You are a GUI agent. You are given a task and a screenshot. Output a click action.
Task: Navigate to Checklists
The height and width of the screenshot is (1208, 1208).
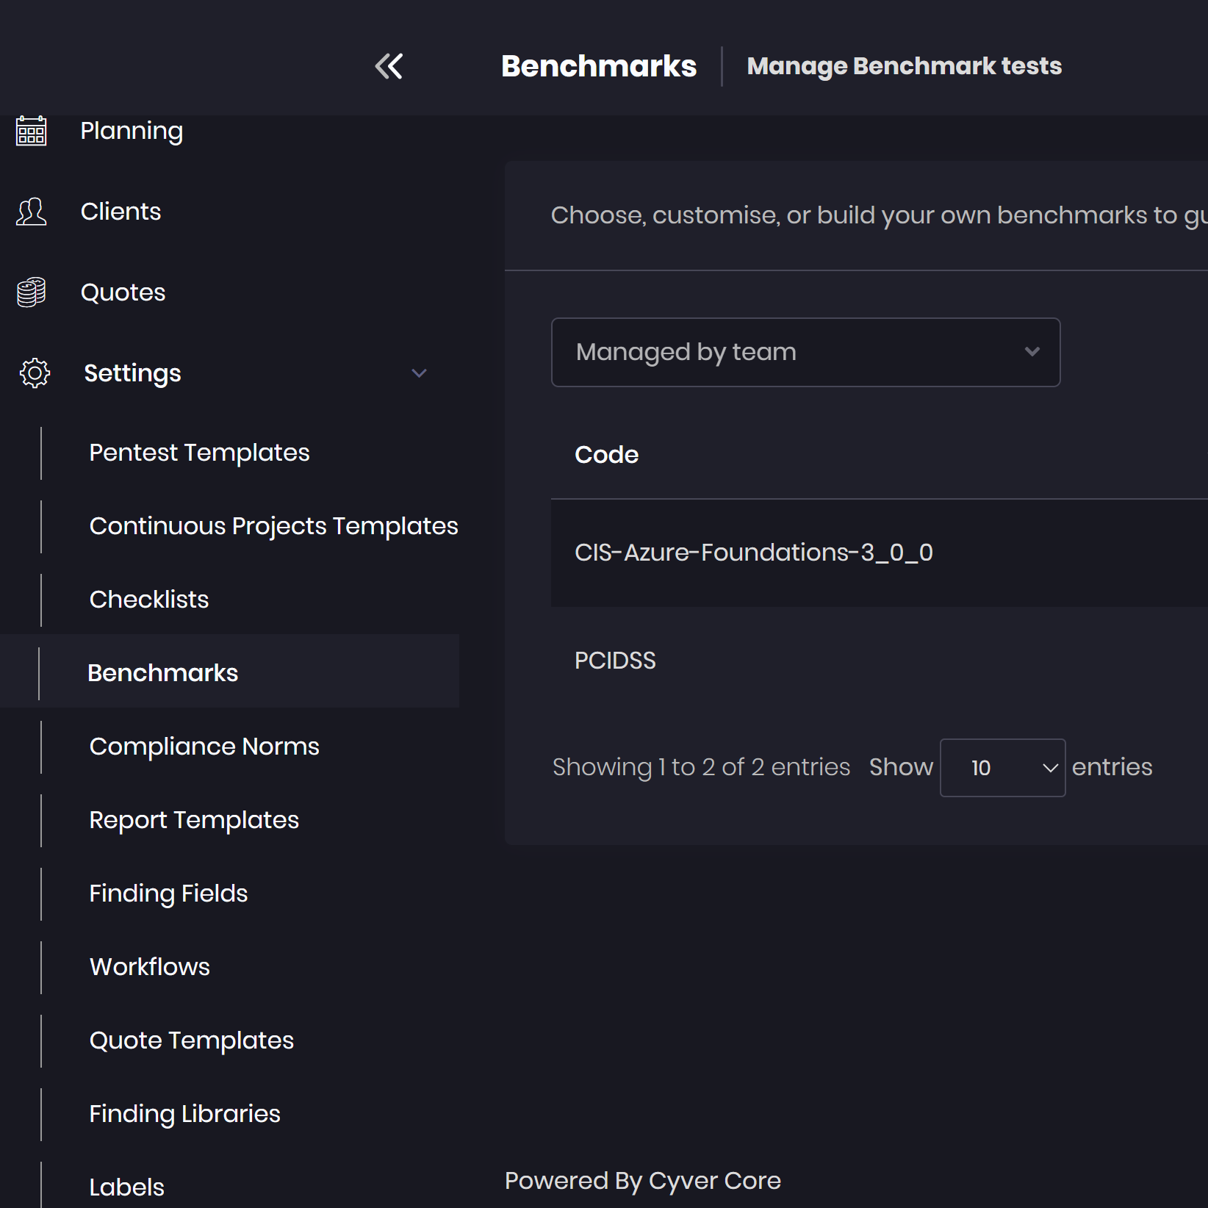[x=149, y=600]
